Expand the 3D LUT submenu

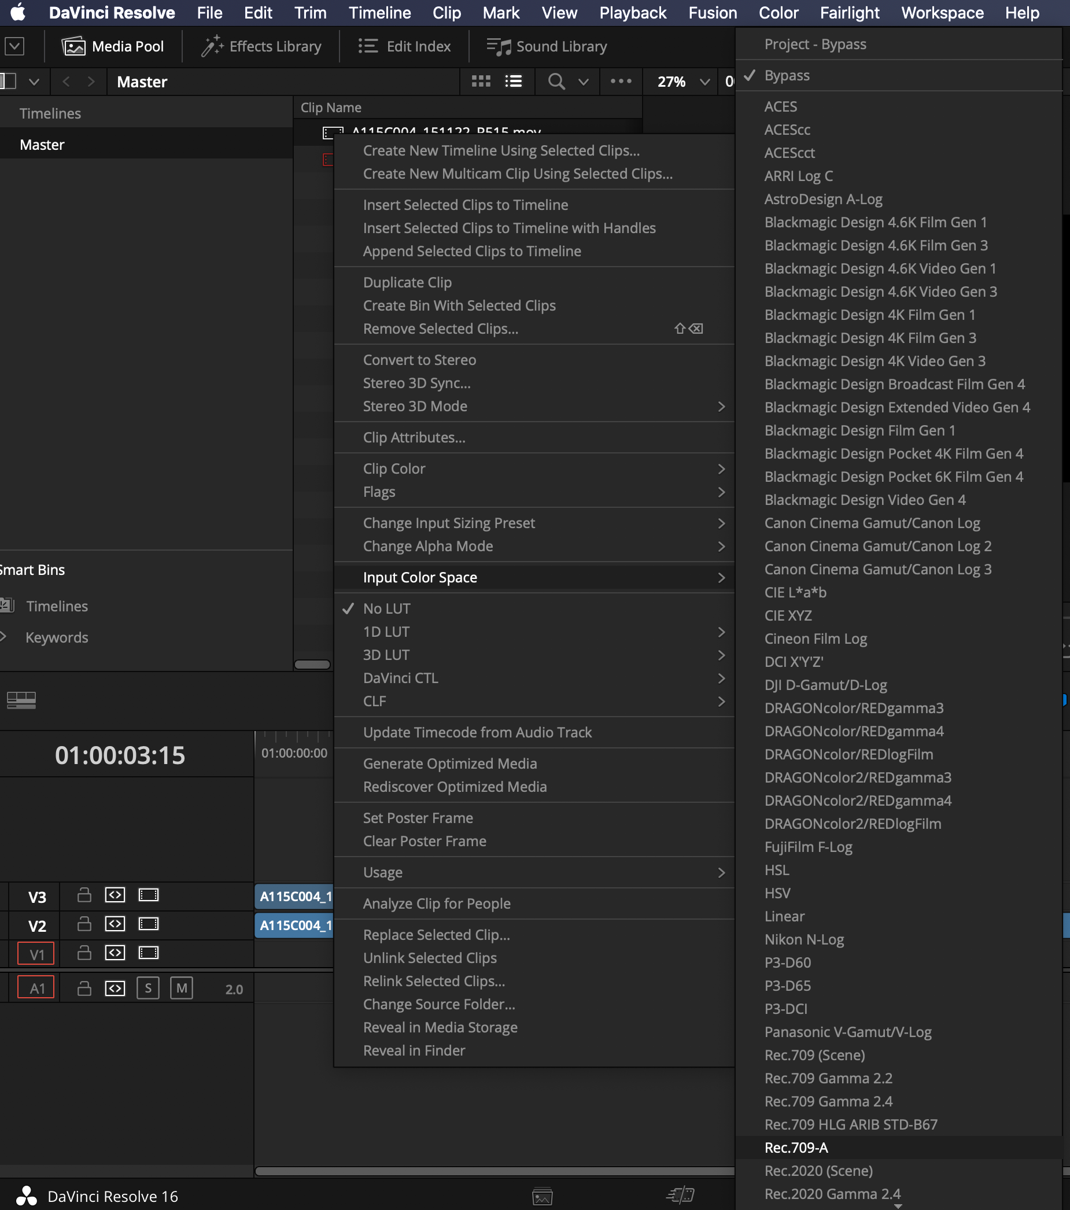[534, 655]
